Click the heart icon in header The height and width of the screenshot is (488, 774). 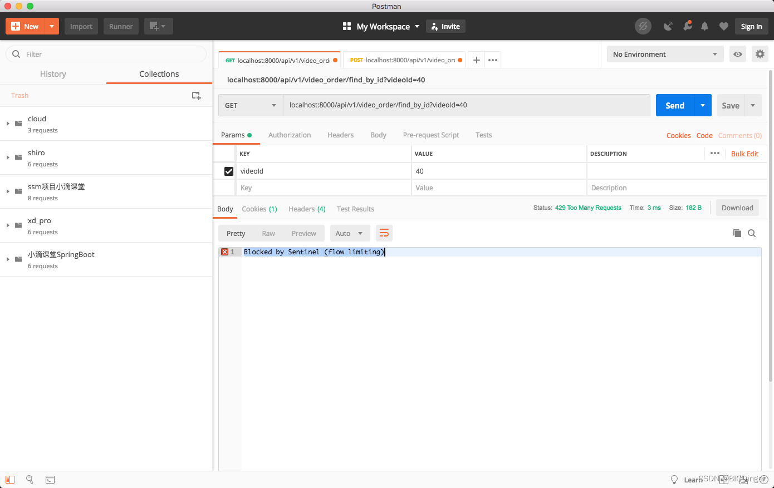[723, 26]
